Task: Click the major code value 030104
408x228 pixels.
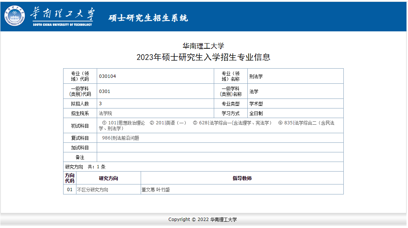Action: [x=107, y=76]
